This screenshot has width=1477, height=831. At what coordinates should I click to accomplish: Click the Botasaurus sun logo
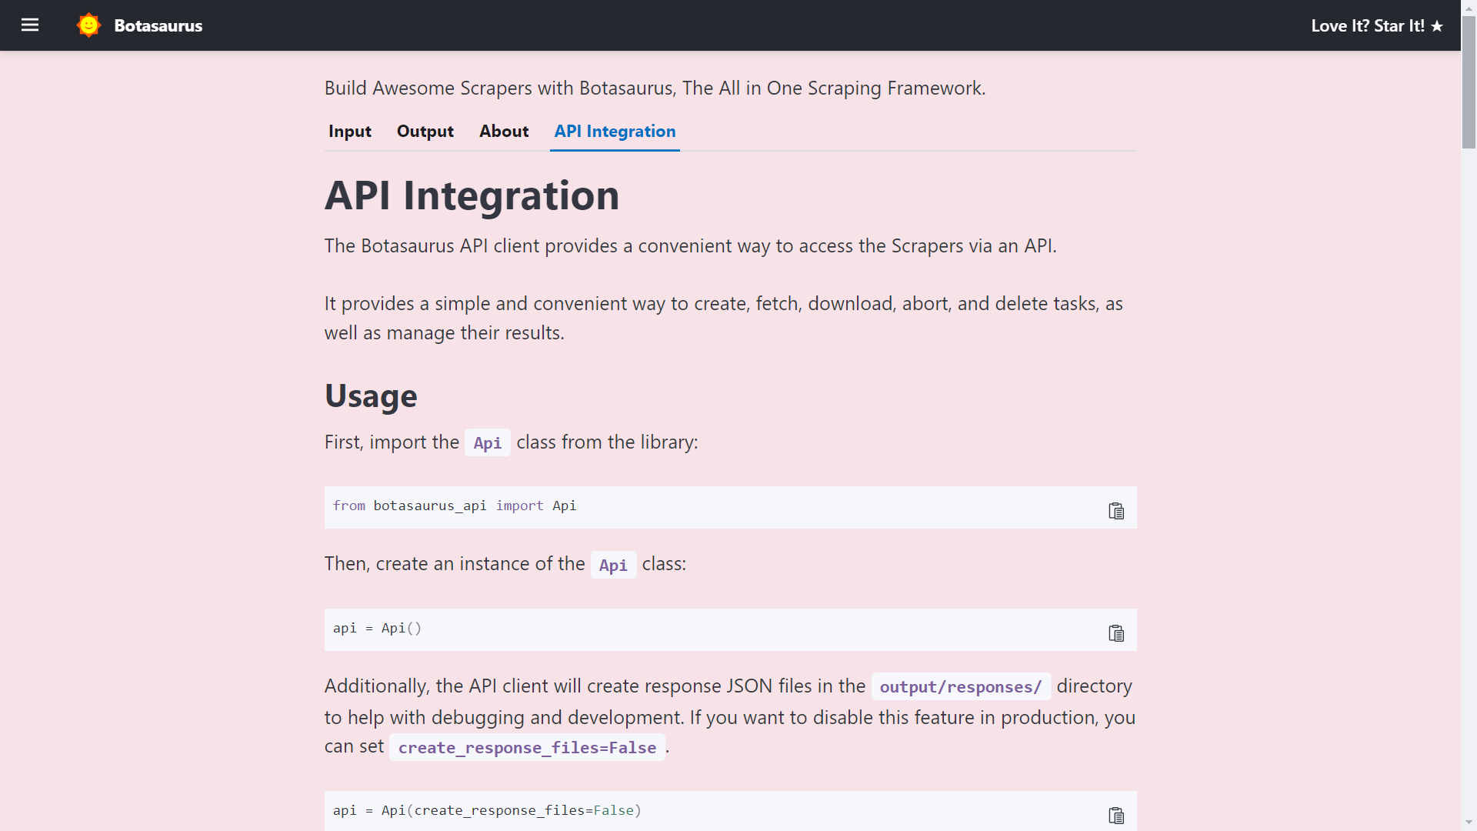pos(88,25)
